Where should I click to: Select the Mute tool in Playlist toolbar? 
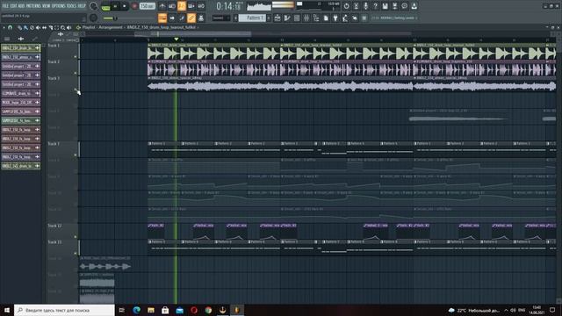(38, 27)
